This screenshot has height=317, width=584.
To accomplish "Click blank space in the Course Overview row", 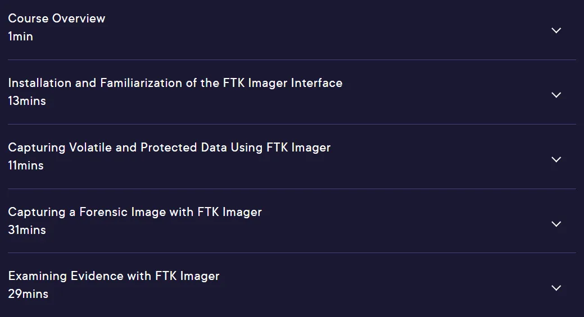I will [298, 30].
